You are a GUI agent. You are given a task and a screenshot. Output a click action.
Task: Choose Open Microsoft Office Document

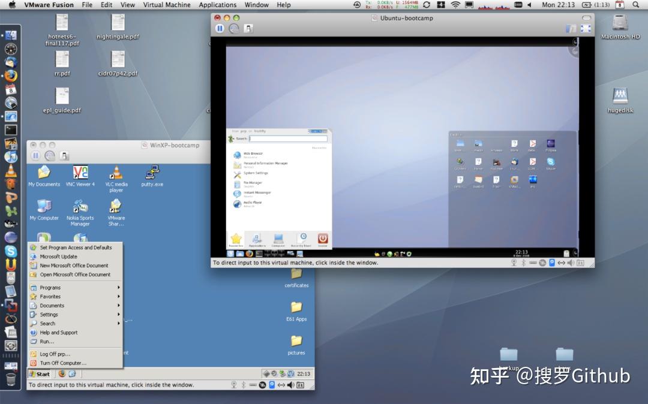(x=75, y=275)
